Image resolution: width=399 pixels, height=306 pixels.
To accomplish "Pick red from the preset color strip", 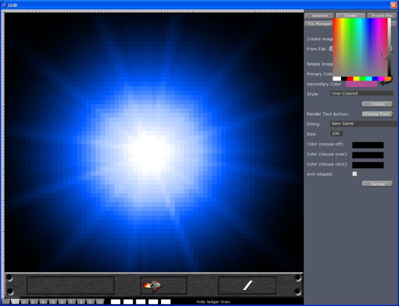I will (350, 79).
